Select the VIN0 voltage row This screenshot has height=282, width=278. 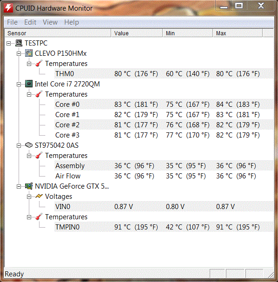coord(164,206)
